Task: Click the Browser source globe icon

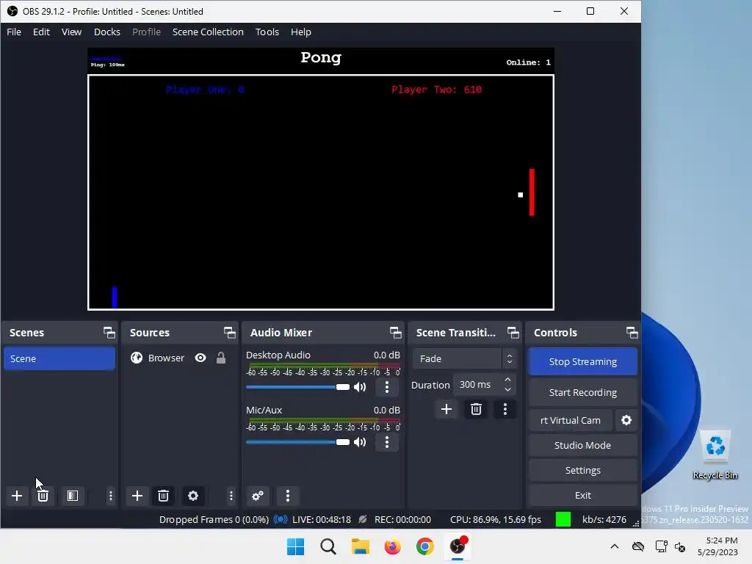Action: (x=137, y=358)
